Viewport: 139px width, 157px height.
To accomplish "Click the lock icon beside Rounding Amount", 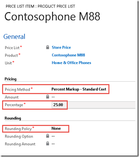I will (x=48, y=144).
